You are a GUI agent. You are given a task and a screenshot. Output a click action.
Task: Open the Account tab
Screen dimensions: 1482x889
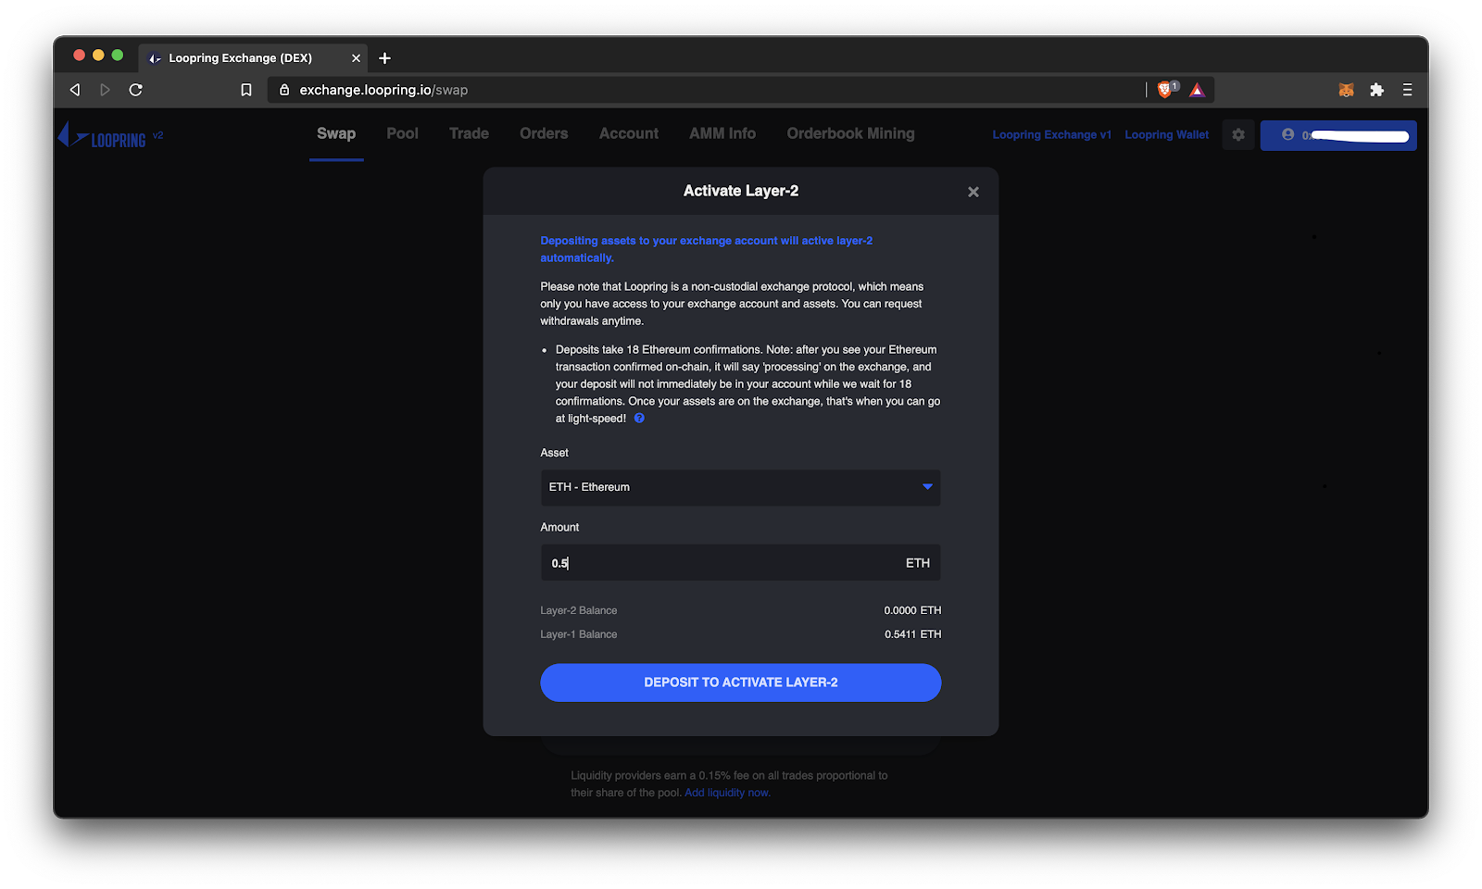(x=629, y=134)
